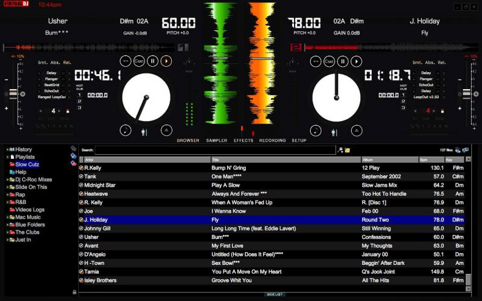
Task: Open the EFFECTS tab
Action: pos(243,140)
